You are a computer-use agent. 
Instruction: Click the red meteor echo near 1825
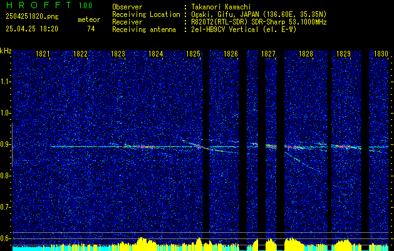199,146
